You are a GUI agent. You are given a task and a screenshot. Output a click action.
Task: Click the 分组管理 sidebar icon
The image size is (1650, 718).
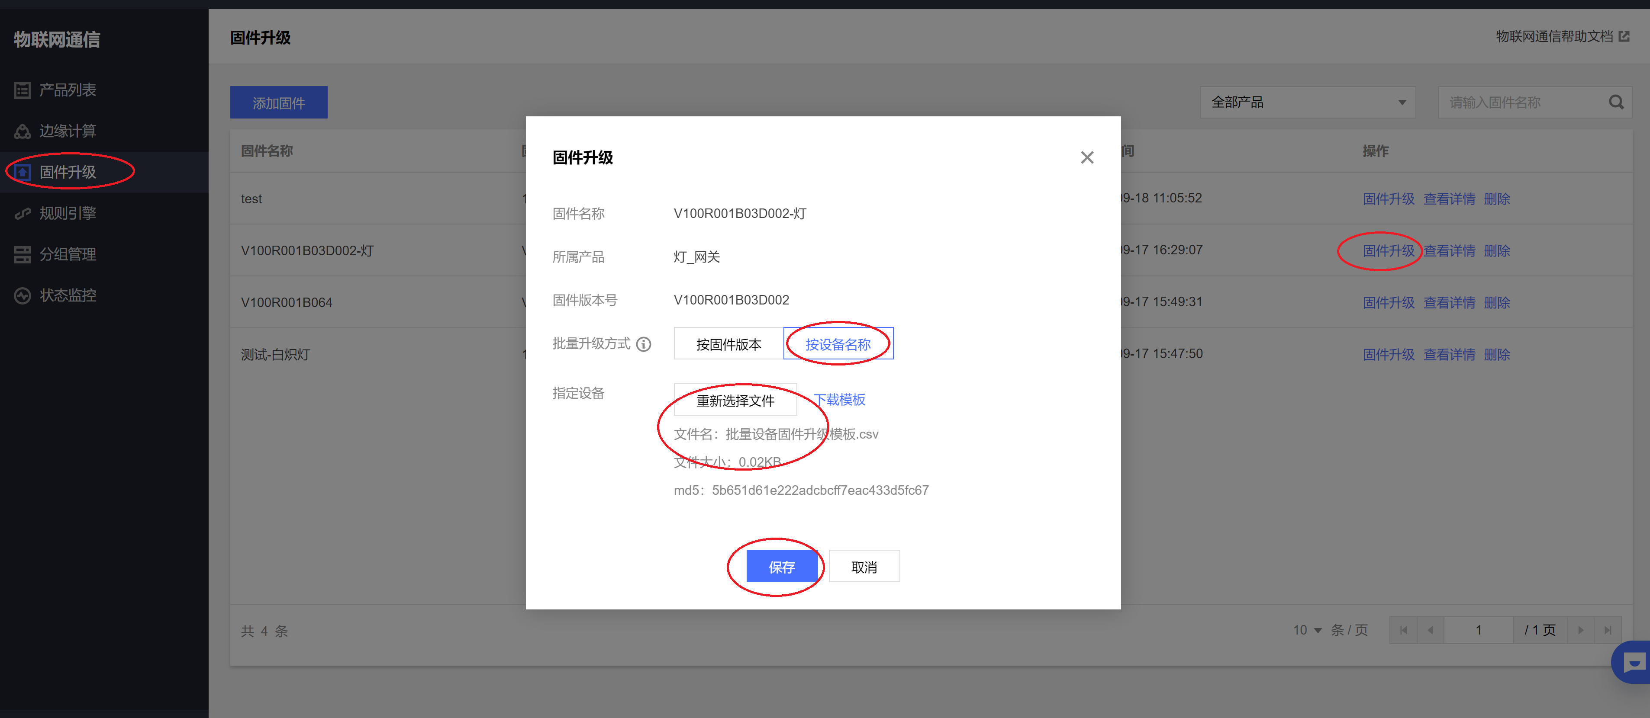coord(23,255)
